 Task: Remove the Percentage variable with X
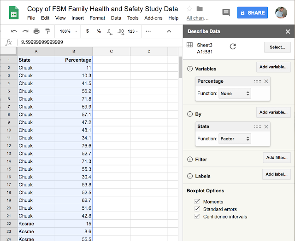click(266, 81)
